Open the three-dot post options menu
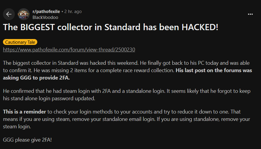Image resolution: width=261 pixels, height=149 pixels. 250,14
